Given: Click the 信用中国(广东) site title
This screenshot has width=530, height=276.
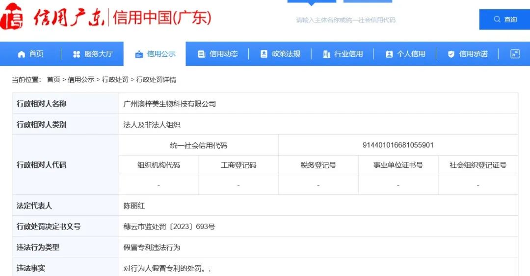Looking at the screenshot, I should point(162,17).
